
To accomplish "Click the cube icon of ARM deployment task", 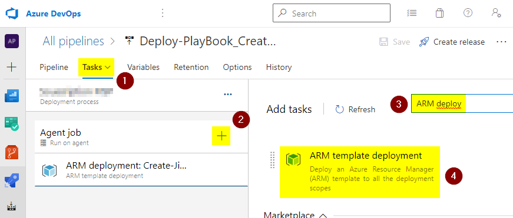I will pos(49,170).
